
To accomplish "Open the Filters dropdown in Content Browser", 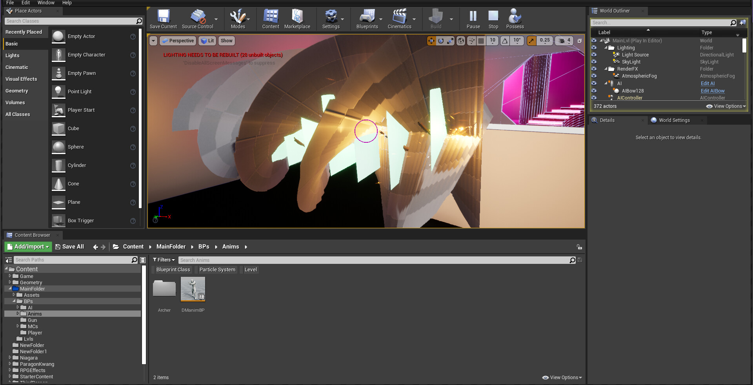I will click(164, 260).
